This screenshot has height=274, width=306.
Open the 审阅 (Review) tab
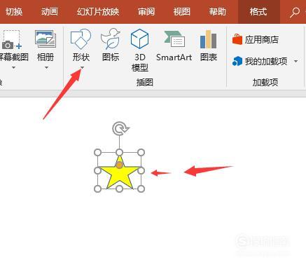point(146,12)
